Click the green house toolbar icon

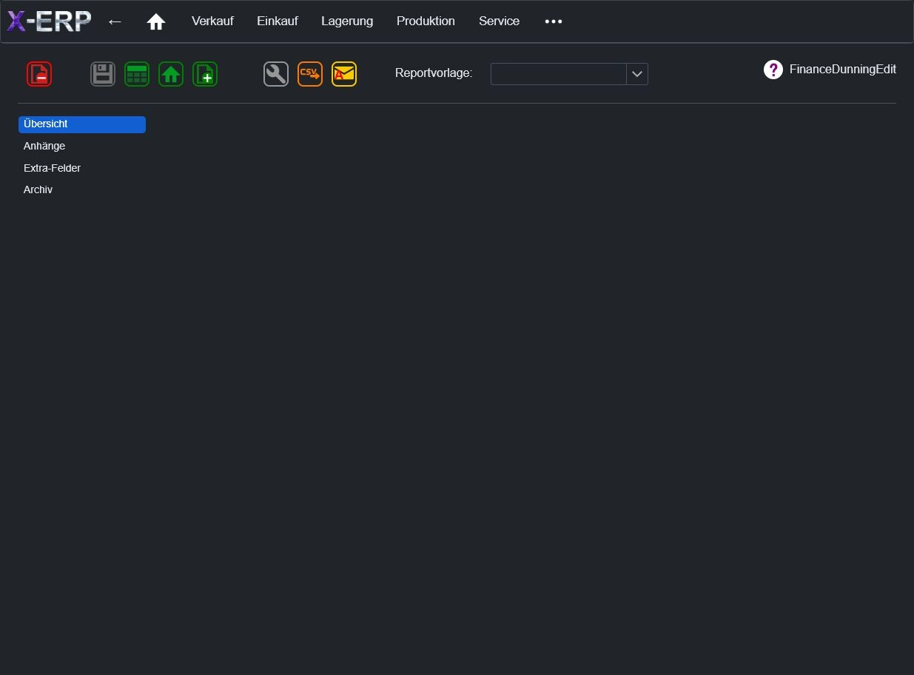[171, 74]
